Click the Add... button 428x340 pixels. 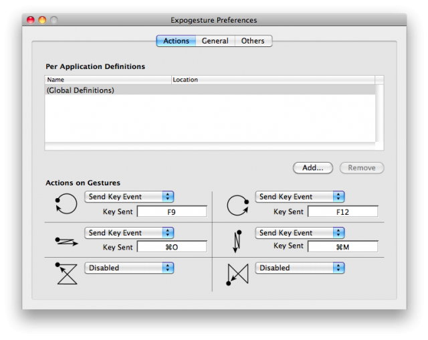click(313, 168)
